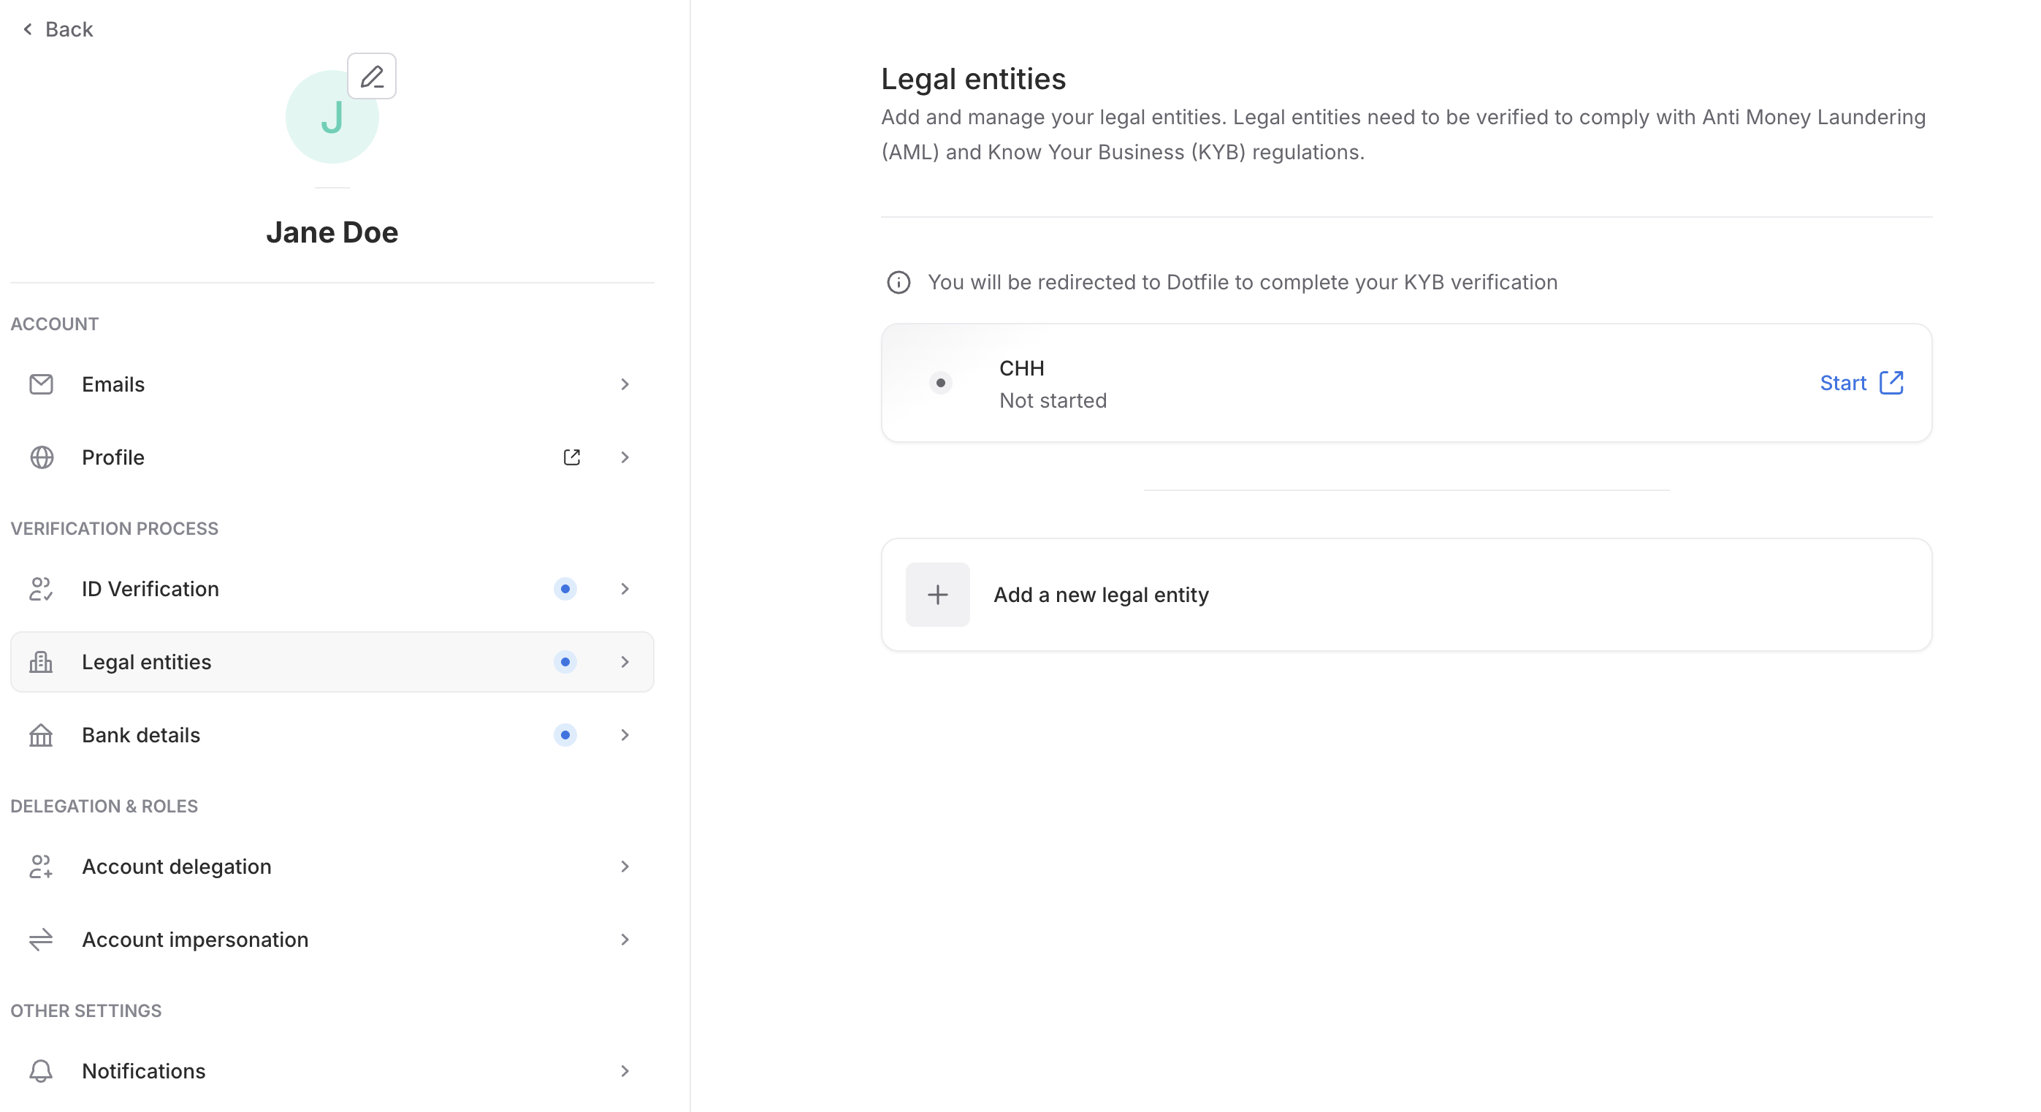Click the plus icon to add entity
The height and width of the screenshot is (1112, 2041).
coord(937,595)
